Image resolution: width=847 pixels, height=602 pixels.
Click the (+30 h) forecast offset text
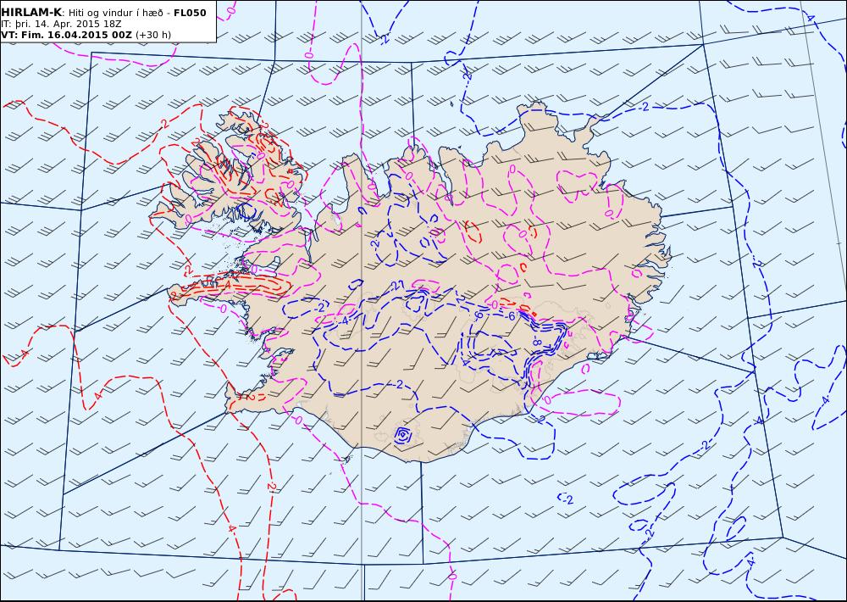[153, 35]
